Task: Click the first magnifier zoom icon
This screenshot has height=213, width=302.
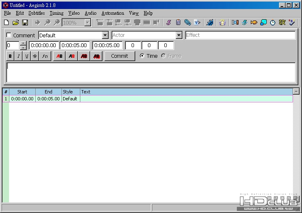Action: pyautogui.click(x=48, y=23)
